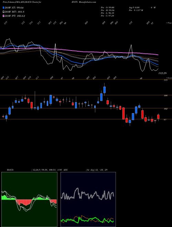The image size is (172, 227).
Task: Click the green MACD histogram chart panel
Action: 29,199
